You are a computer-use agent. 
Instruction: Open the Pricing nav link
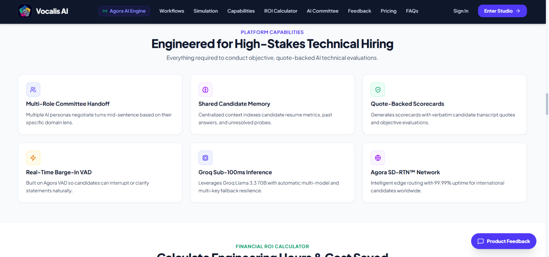point(388,11)
